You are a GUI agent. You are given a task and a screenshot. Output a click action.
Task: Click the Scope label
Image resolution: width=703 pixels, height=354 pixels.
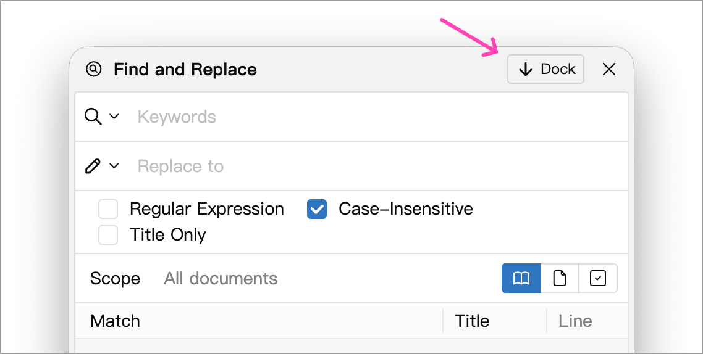click(116, 278)
